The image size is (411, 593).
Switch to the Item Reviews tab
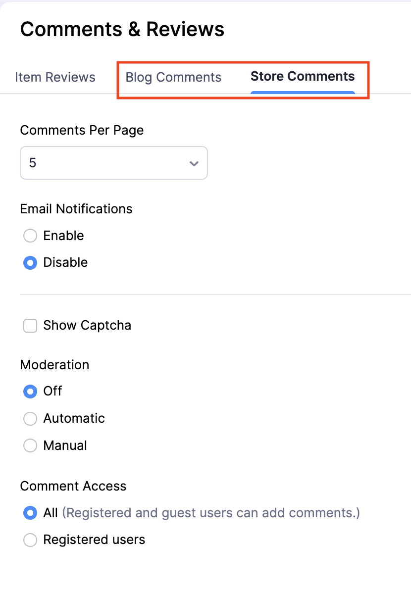[x=55, y=77]
